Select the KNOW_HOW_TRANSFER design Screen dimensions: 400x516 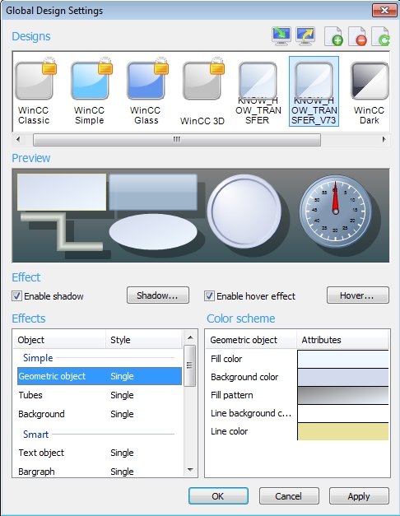258,91
